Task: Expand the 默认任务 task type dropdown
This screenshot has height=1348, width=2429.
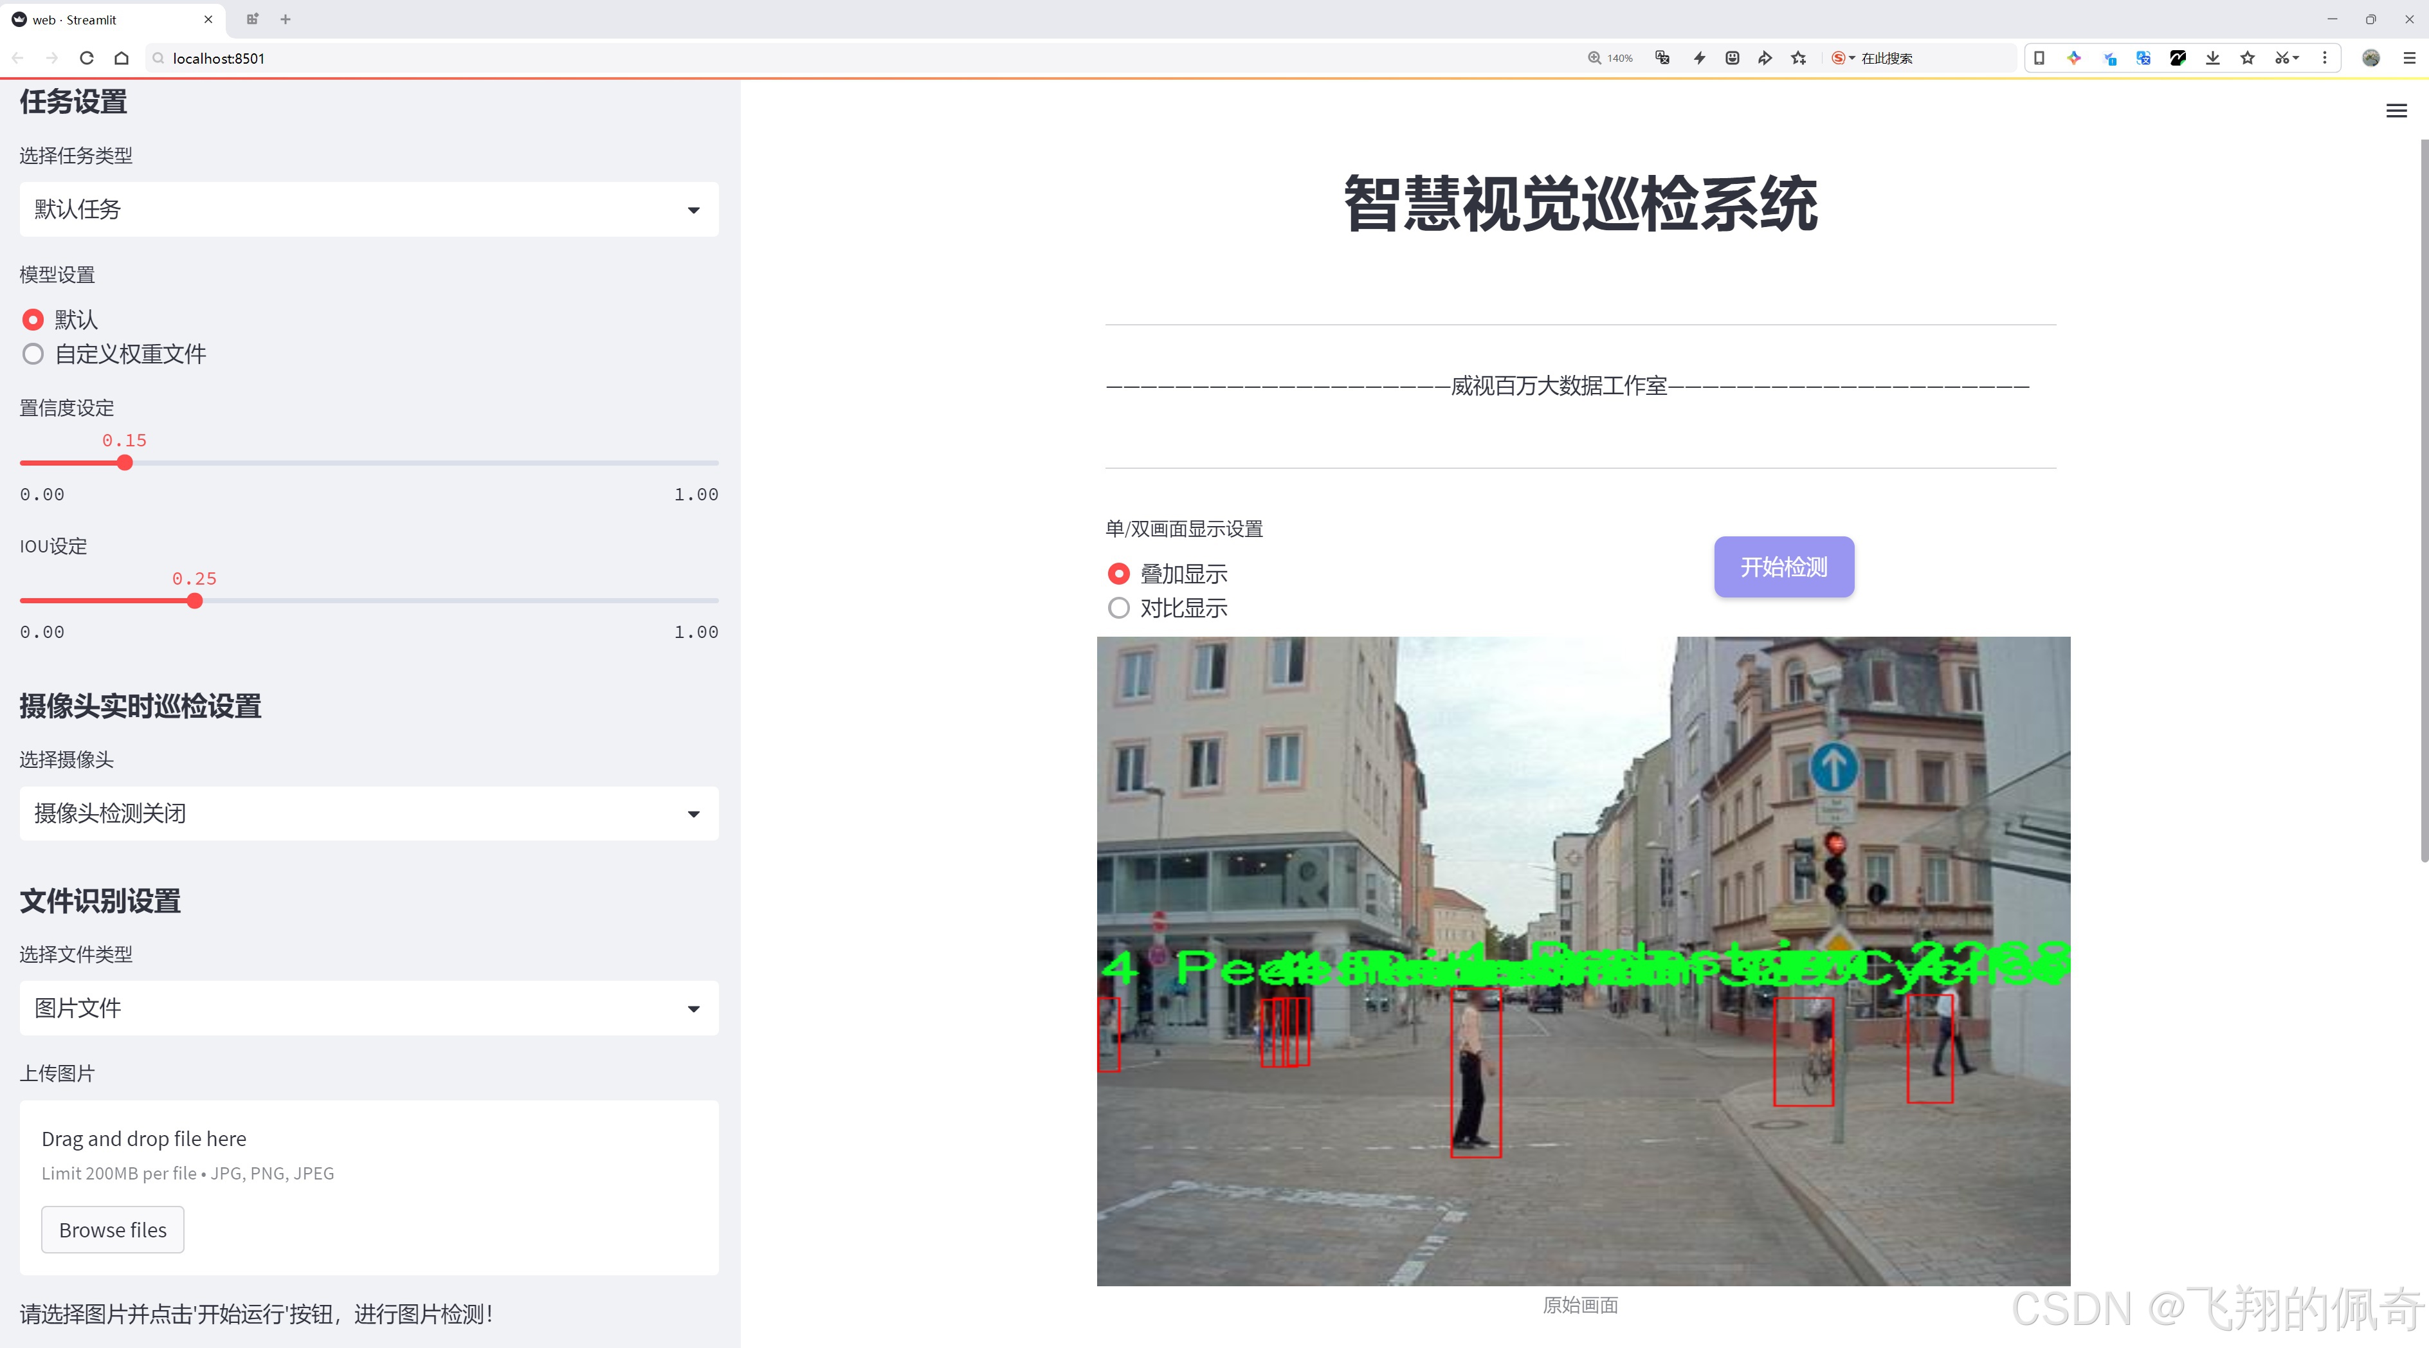Action: click(368, 209)
